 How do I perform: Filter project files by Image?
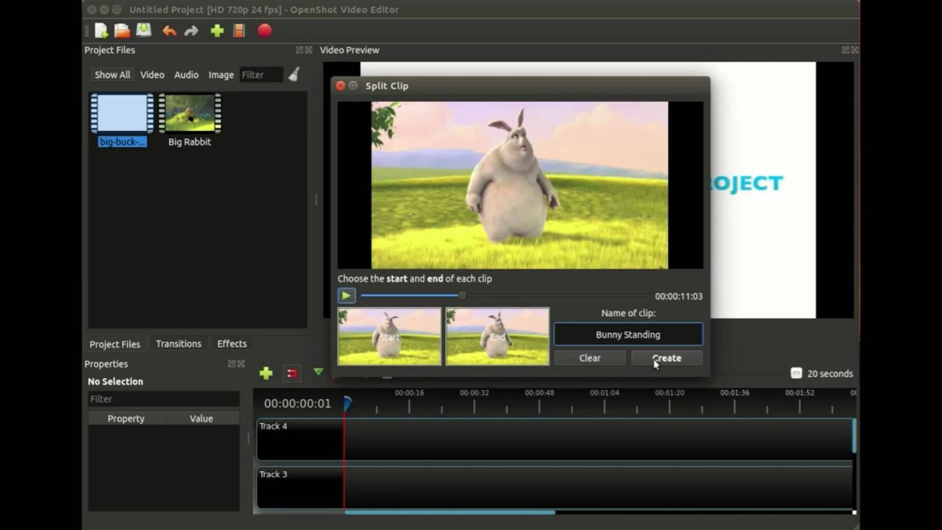pos(221,75)
